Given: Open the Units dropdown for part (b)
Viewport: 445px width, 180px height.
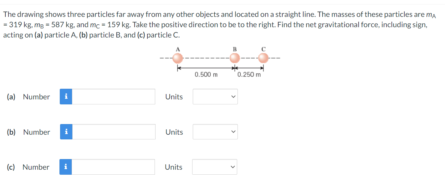Looking at the screenshot, I should click(x=215, y=132).
